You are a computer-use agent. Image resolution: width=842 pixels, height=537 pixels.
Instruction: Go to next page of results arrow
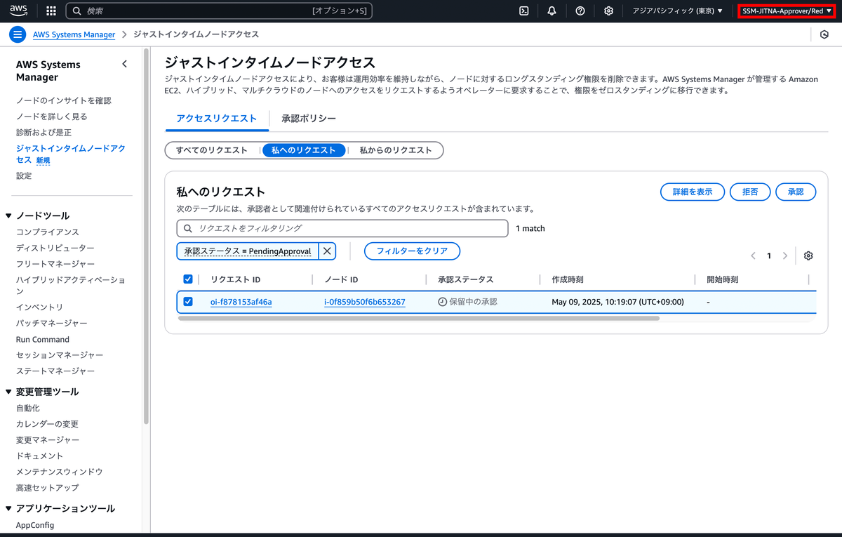coord(785,256)
